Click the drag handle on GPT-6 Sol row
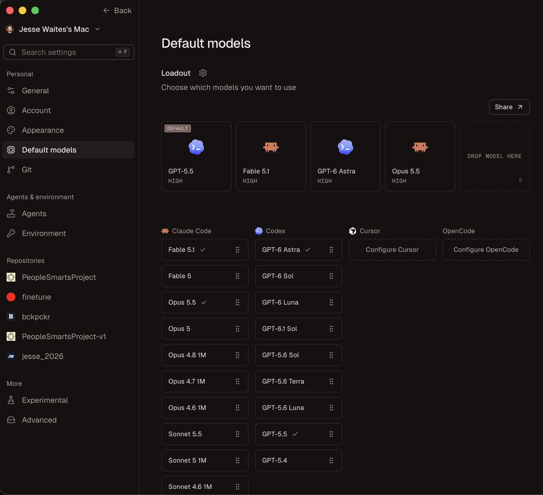This screenshot has width=543, height=495. (331, 276)
